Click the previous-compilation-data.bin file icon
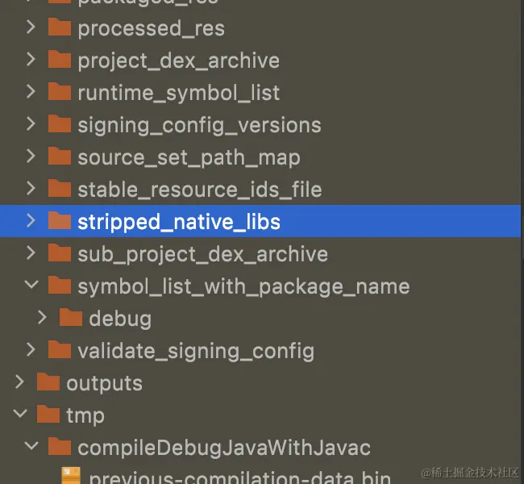Image resolution: width=524 pixels, height=484 pixels. [71, 477]
